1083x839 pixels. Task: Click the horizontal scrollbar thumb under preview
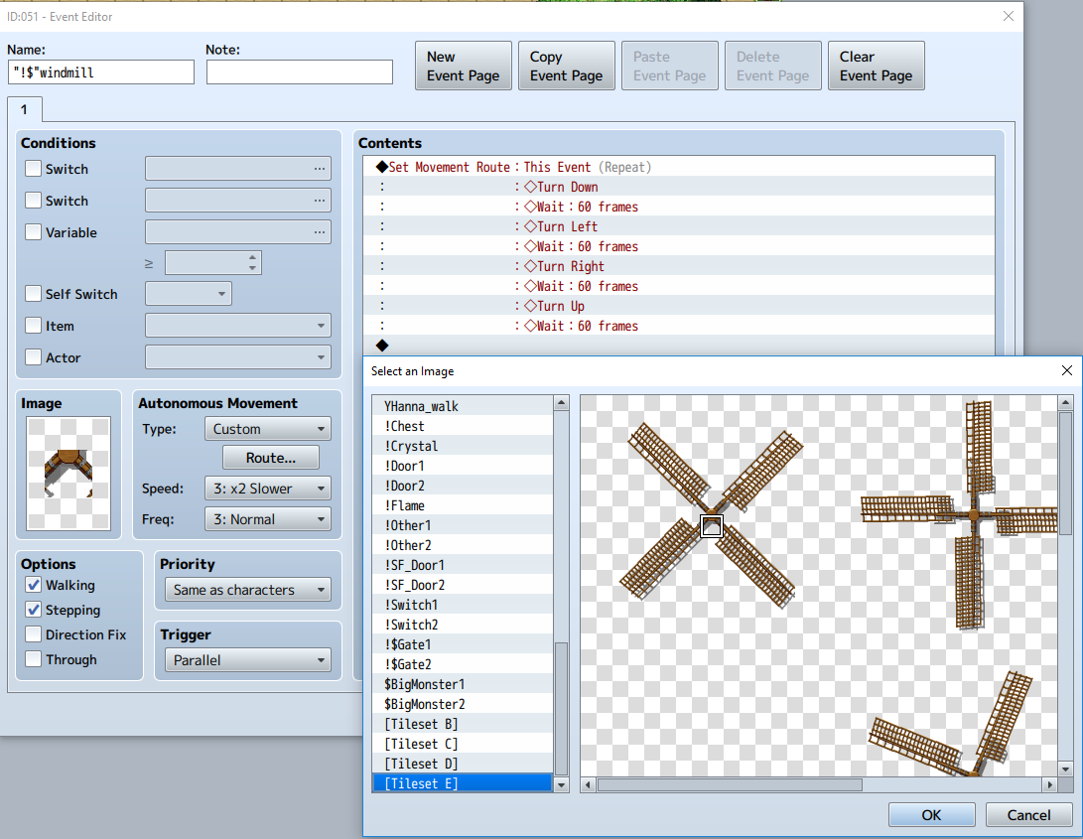(730, 784)
